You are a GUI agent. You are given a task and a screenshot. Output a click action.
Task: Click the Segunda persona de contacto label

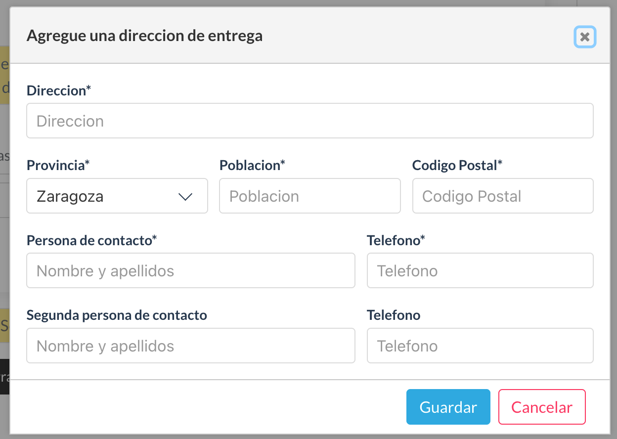[x=117, y=315]
